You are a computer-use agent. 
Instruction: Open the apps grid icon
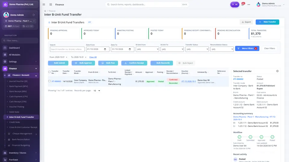click(51, 4)
